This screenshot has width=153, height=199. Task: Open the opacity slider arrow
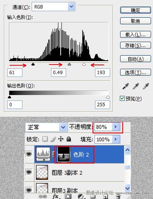coord(116,127)
